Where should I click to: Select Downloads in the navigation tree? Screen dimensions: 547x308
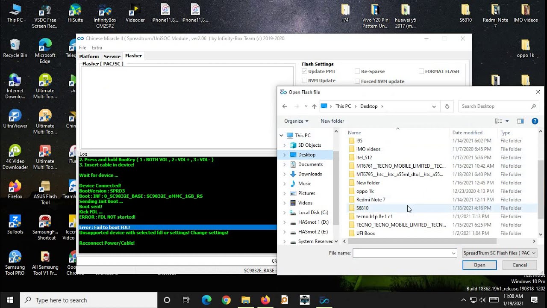pyautogui.click(x=310, y=174)
